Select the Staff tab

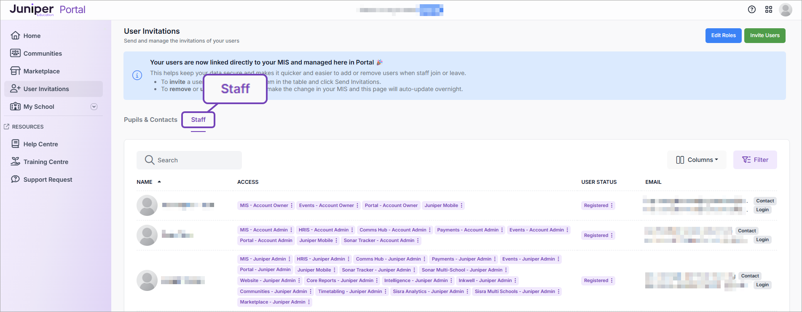coord(198,120)
